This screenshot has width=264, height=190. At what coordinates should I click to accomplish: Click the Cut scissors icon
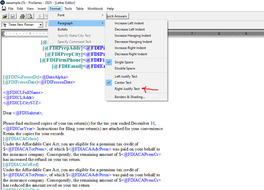[x=40, y=16]
